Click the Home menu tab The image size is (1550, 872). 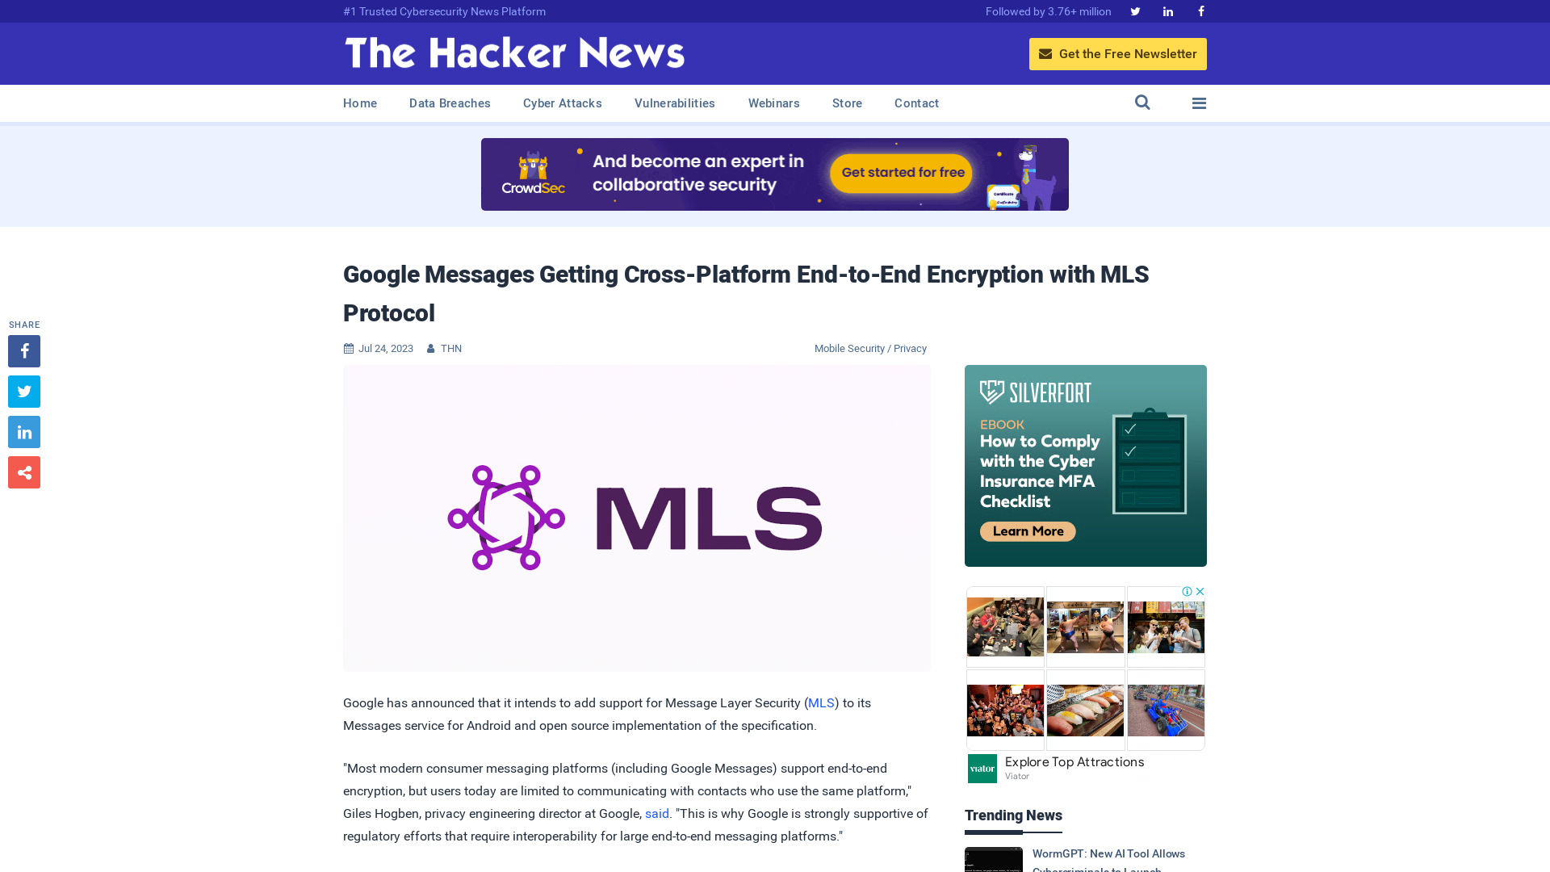click(x=360, y=103)
